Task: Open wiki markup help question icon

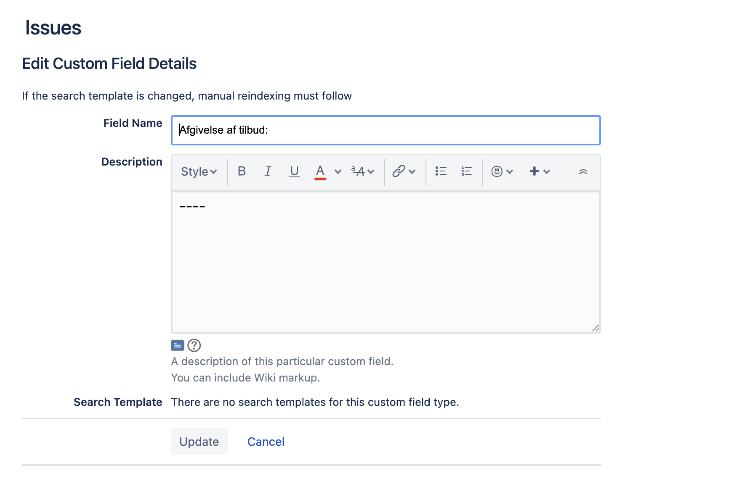Action: (194, 345)
